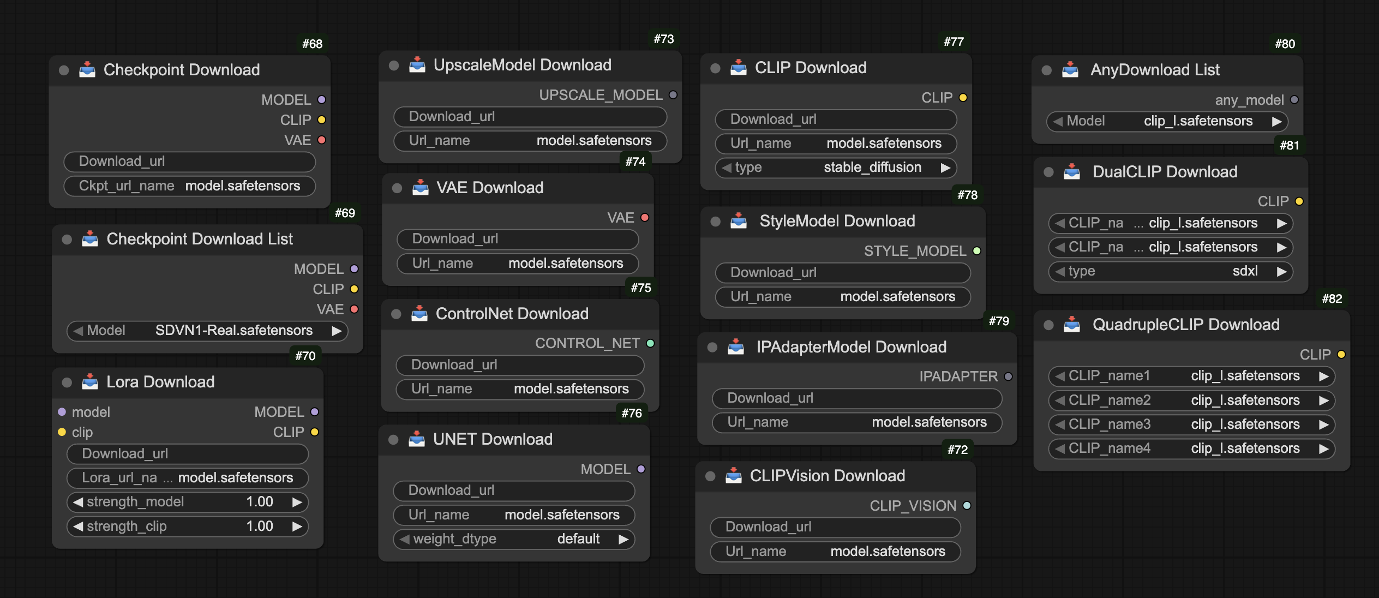The width and height of the screenshot is (1379, 598).
Task: Click the #80 node ID badge
Action: click(1285, 44)
